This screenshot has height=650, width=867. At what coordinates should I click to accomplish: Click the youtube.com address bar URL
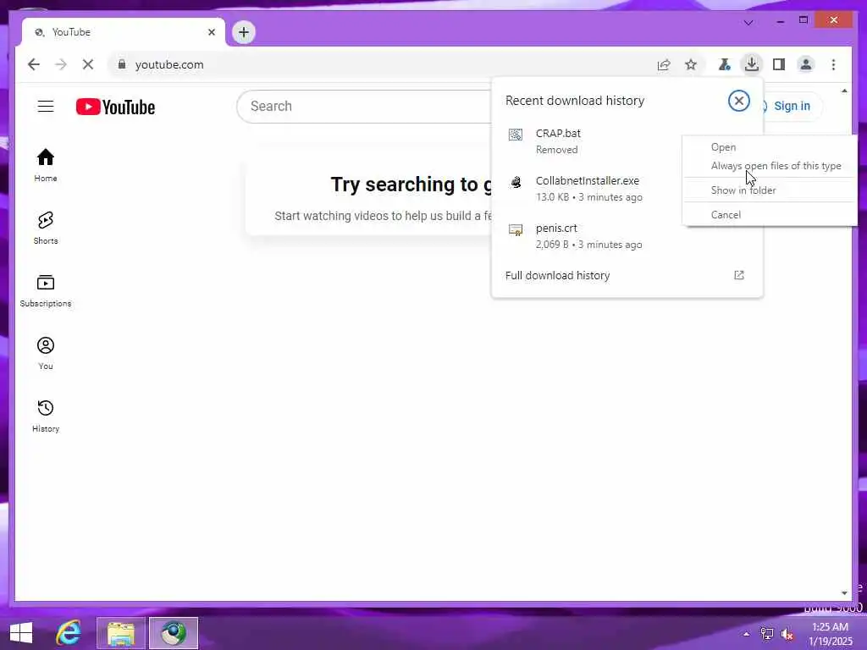169,64
